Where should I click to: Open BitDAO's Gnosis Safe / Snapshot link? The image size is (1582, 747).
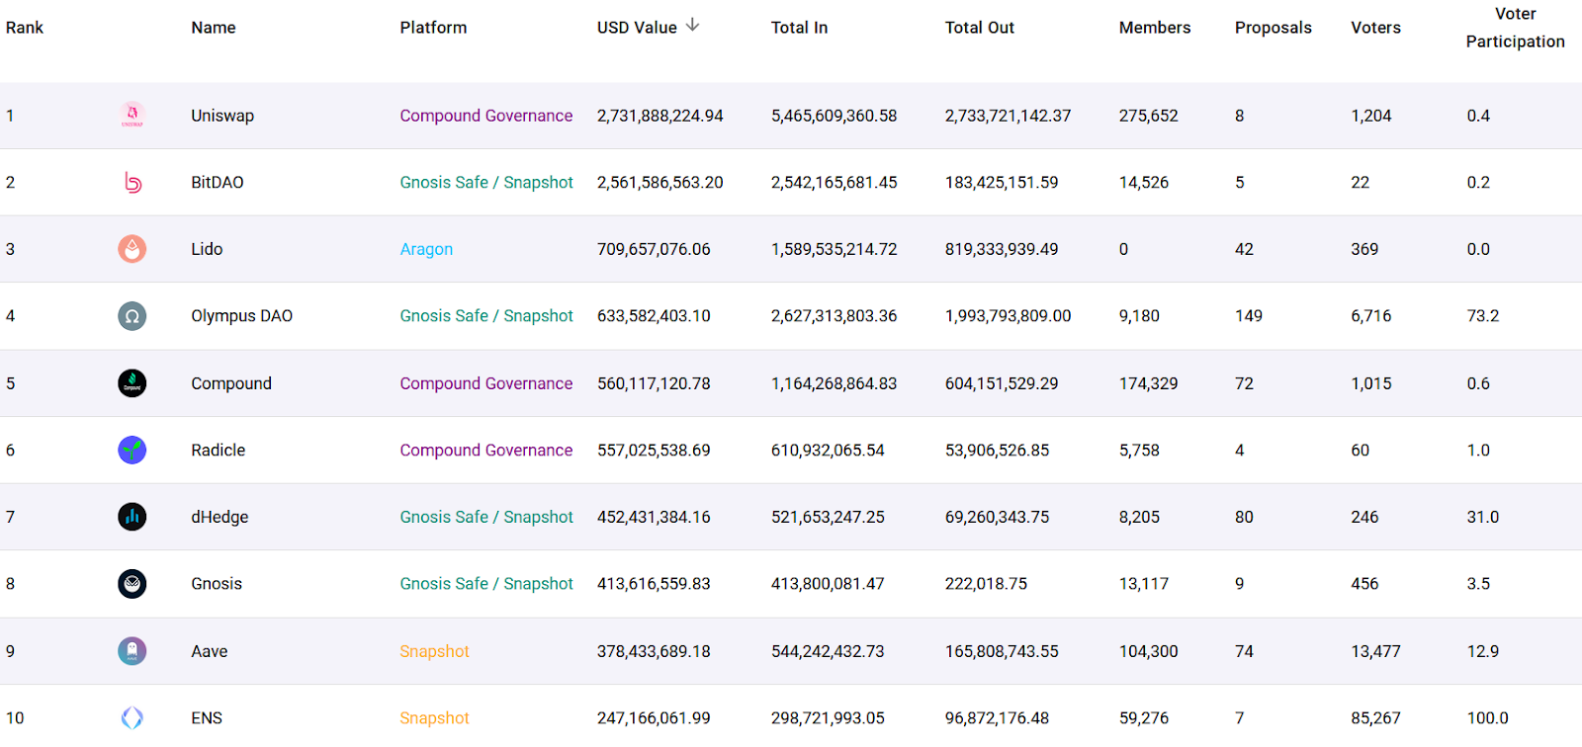click(485, 182)
